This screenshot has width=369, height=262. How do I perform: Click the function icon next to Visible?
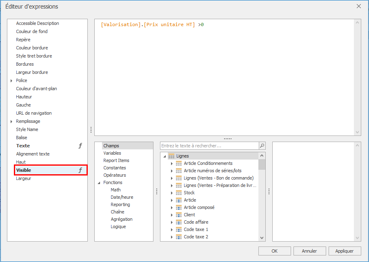tap(80, 170)
